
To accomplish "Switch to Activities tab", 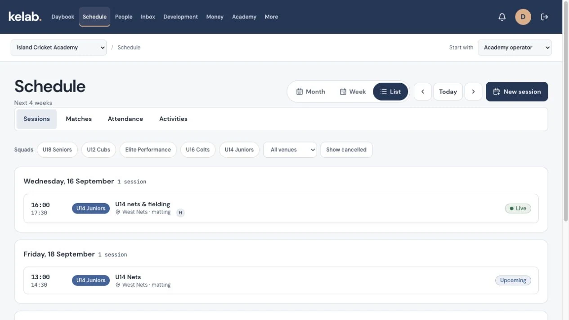I will click(x=173, y=119).
